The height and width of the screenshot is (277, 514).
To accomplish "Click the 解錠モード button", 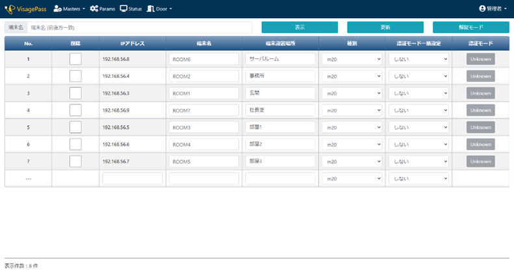I will (470, 27).
